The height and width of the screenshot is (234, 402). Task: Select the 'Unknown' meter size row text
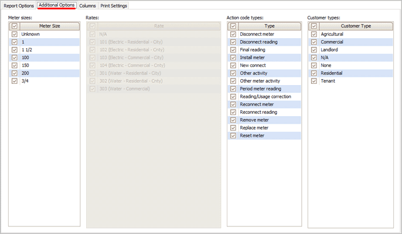(30, 34)
